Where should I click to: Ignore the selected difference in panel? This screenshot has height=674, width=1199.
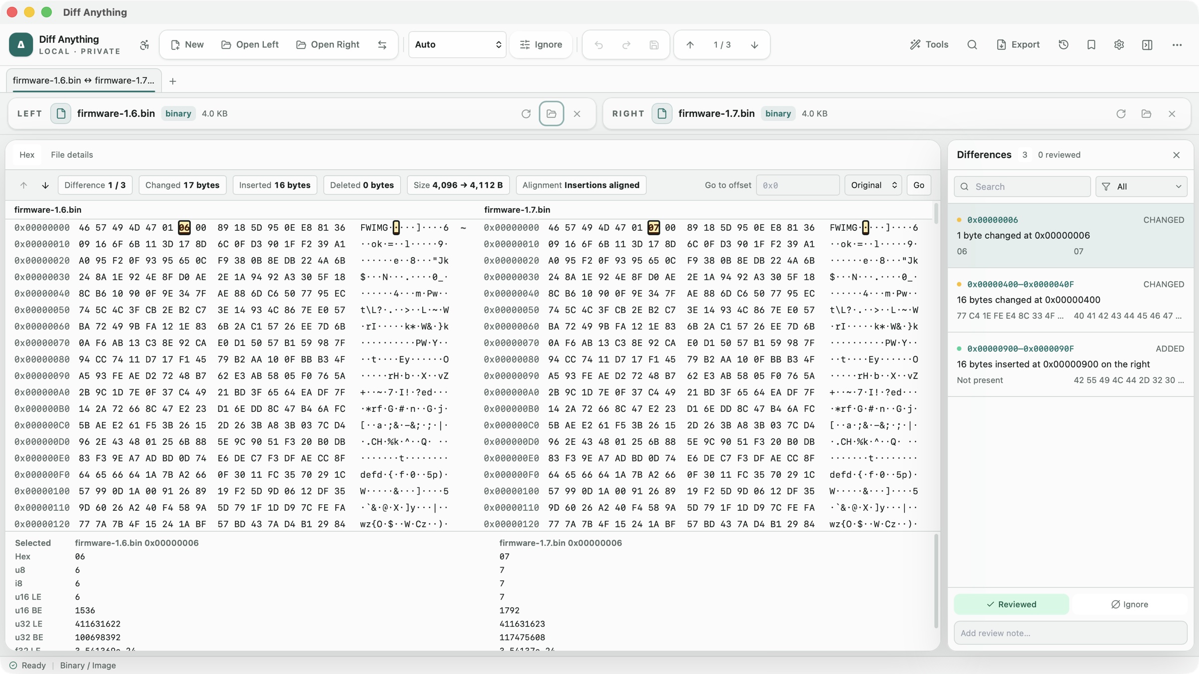coord(1130,605)
